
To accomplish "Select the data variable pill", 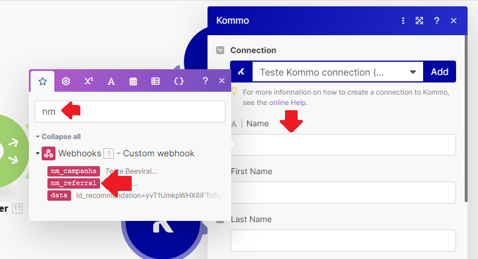I will coord(59,196).
